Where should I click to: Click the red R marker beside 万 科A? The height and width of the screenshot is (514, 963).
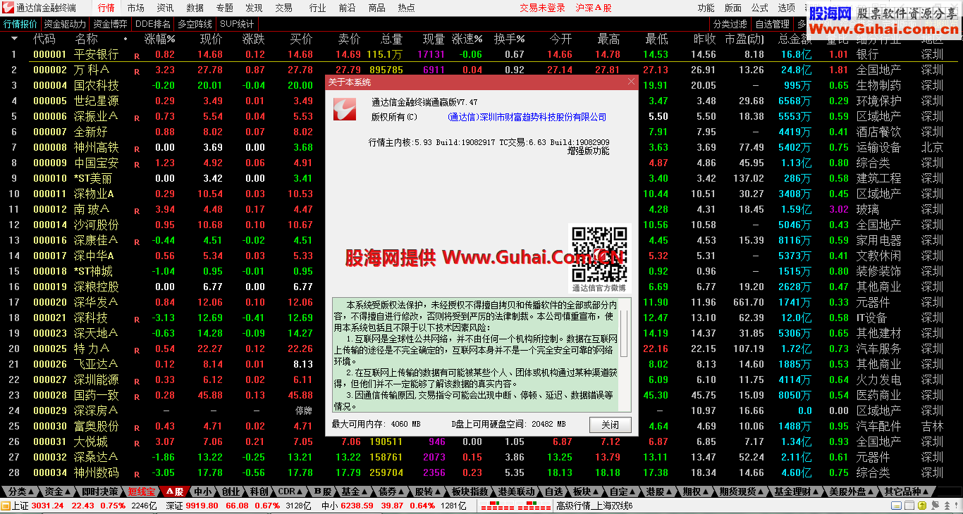pos(137,71)
